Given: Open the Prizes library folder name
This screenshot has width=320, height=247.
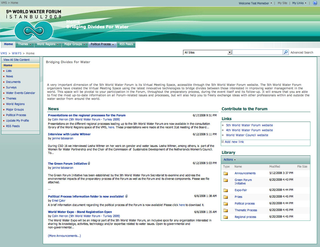Looking at the screenshot, I should click(238, 197).
